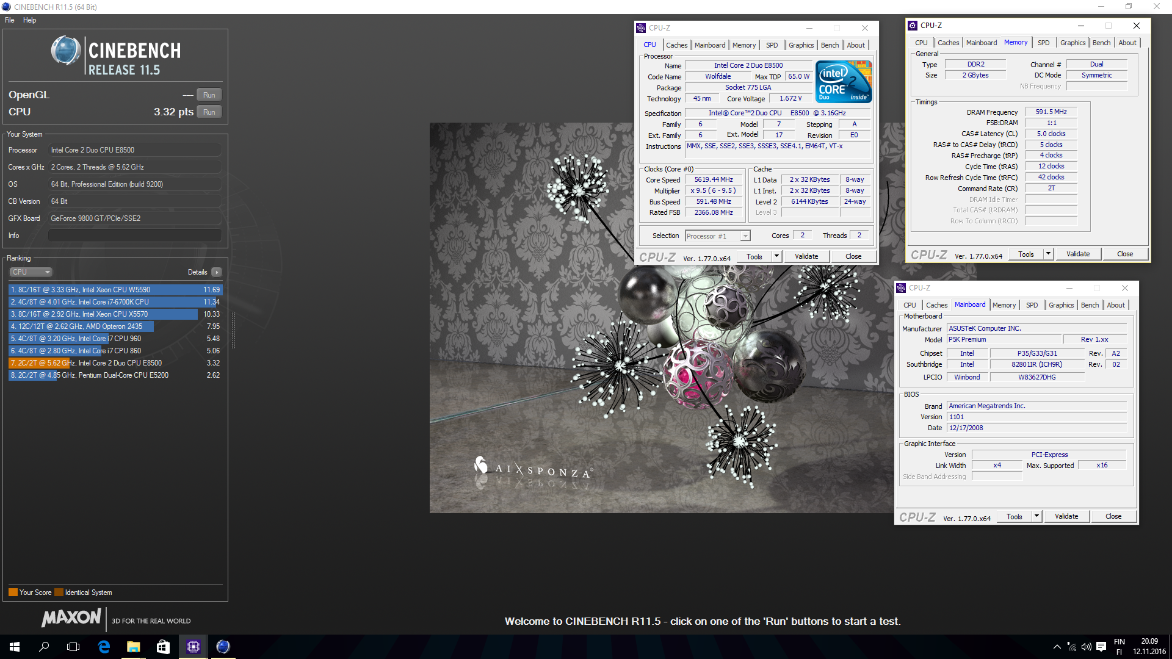Click the Details label in Ranking
1172x659 pixels.
coord(197,272)
